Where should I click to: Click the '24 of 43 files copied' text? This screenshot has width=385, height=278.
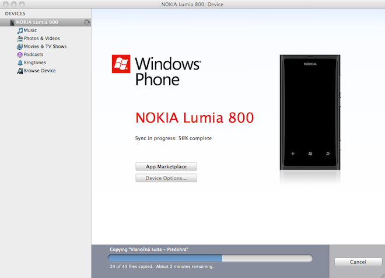[x=131, y=266]
